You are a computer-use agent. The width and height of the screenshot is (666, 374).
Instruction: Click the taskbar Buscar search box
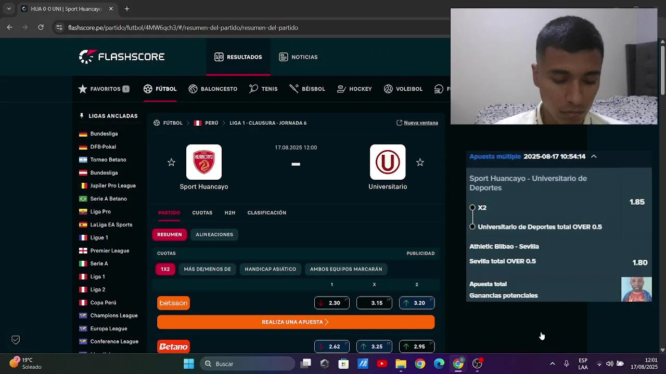coord(248,364)
